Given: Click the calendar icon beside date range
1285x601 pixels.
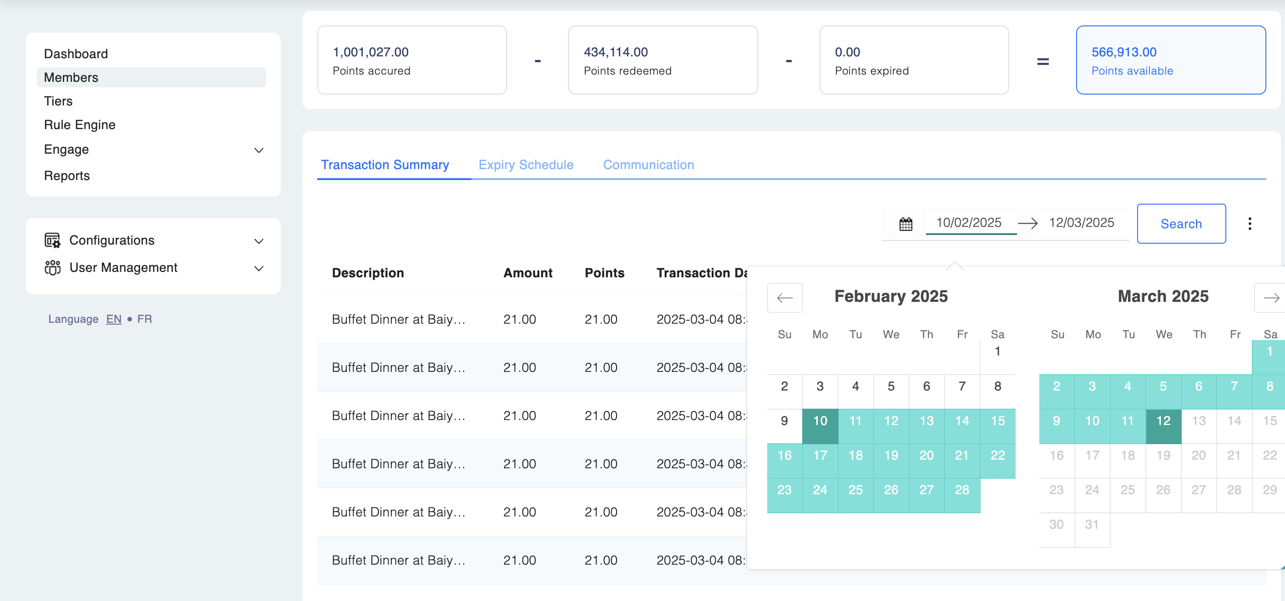Looking at the screenshot, I should tap(906, 224).
